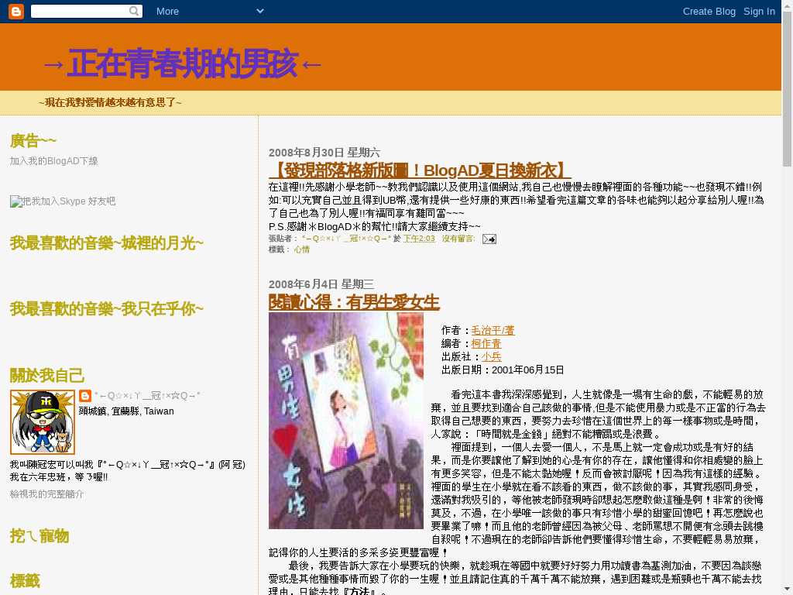This screenshot has width=793, height=595.
Task: Click editor link 柯作青
Action: click(486, 343)
